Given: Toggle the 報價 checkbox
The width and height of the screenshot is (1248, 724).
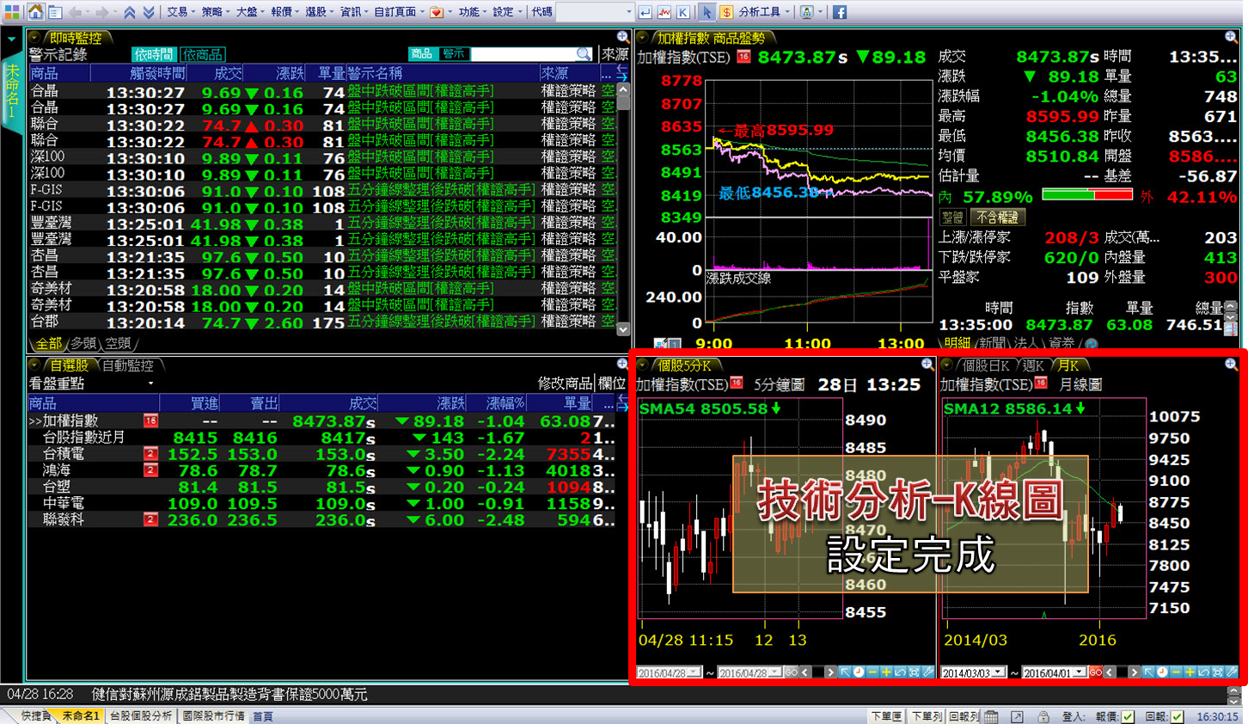Looking at the screenshot, I should 1128,716.
